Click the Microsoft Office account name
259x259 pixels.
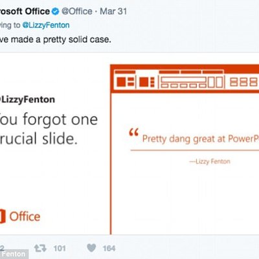point(25,11)
